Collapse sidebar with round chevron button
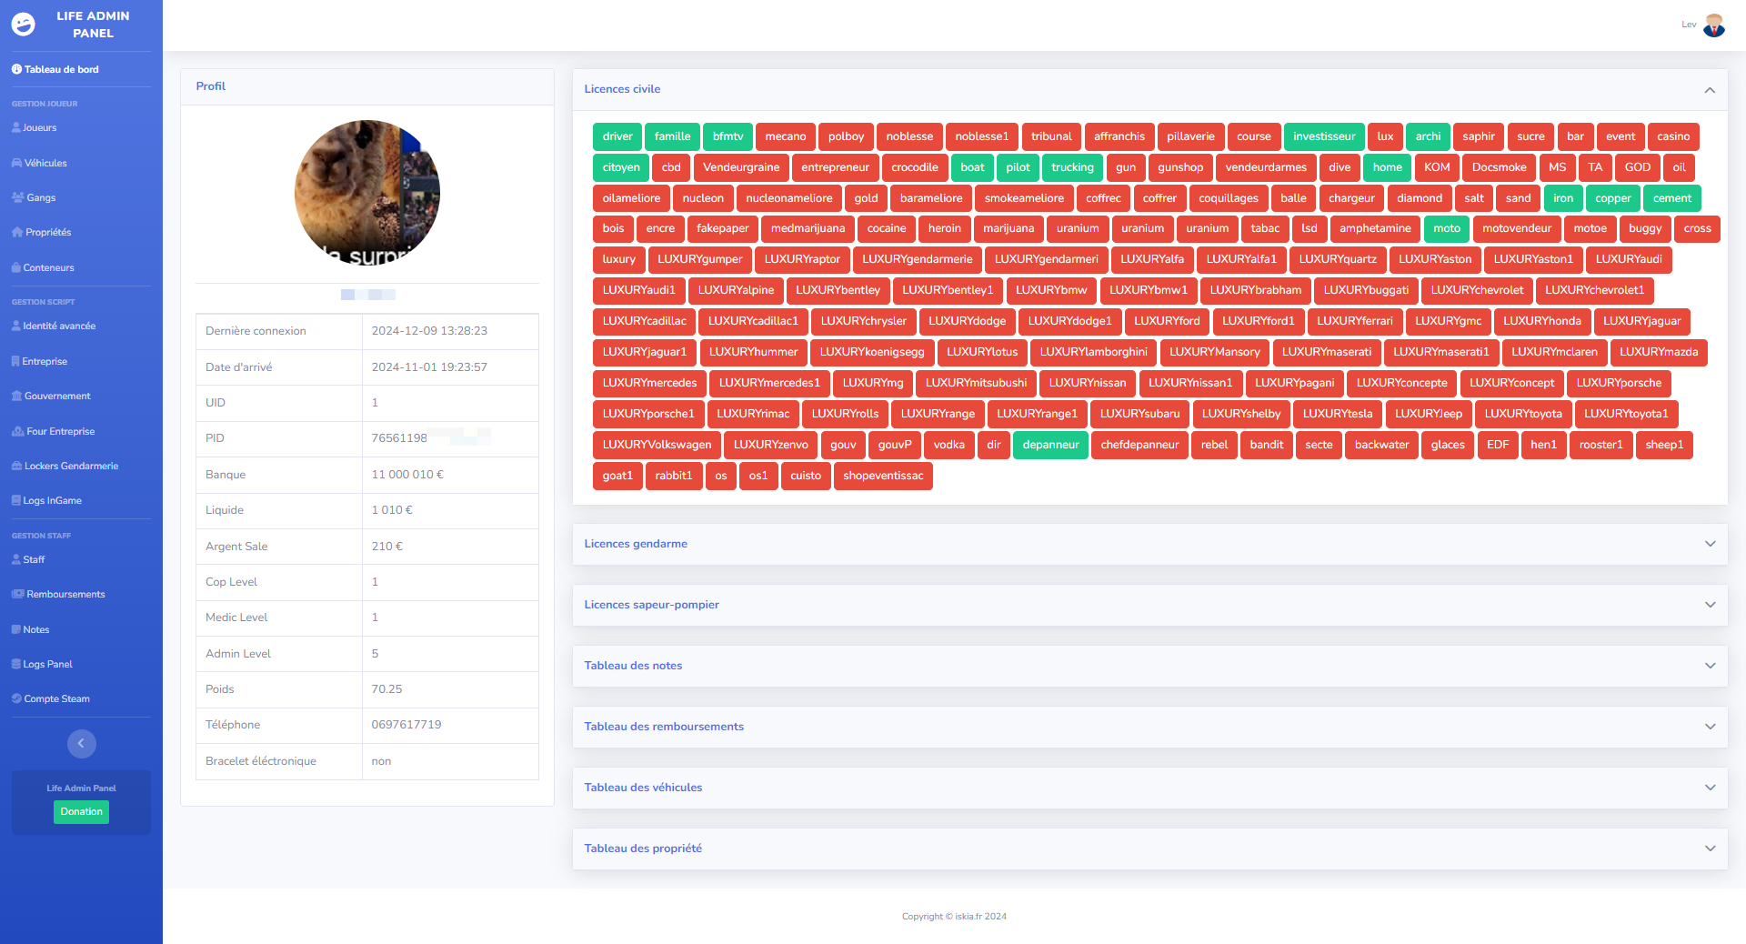The width and height of the screenshot is (1746, 944). [81, 744]
